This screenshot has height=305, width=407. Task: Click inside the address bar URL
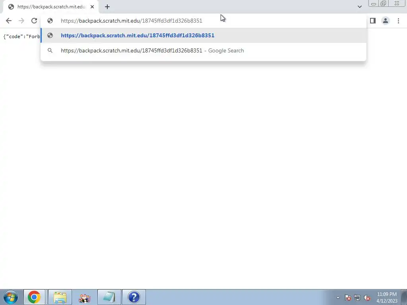(x=131, y=21)
